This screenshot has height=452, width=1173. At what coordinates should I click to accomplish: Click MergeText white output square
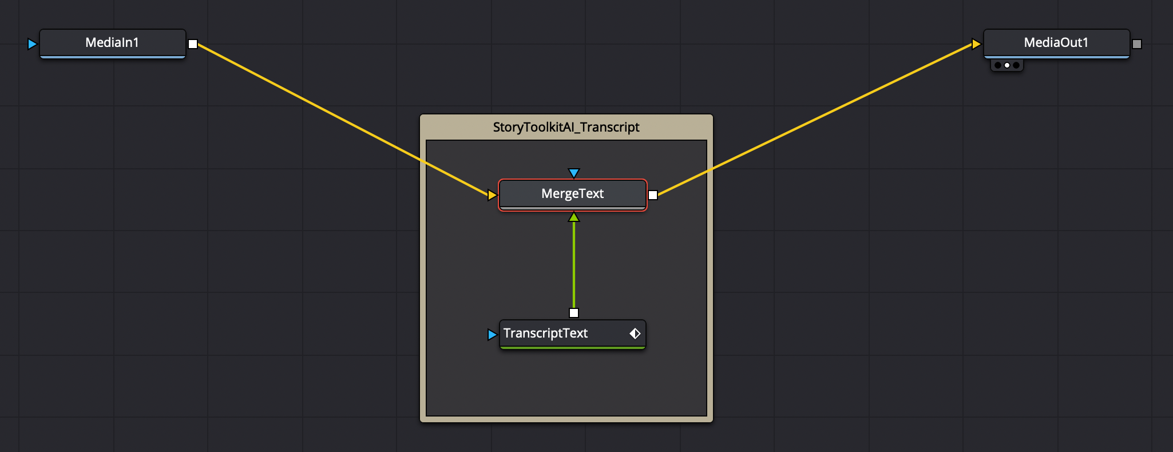[653, 195]
